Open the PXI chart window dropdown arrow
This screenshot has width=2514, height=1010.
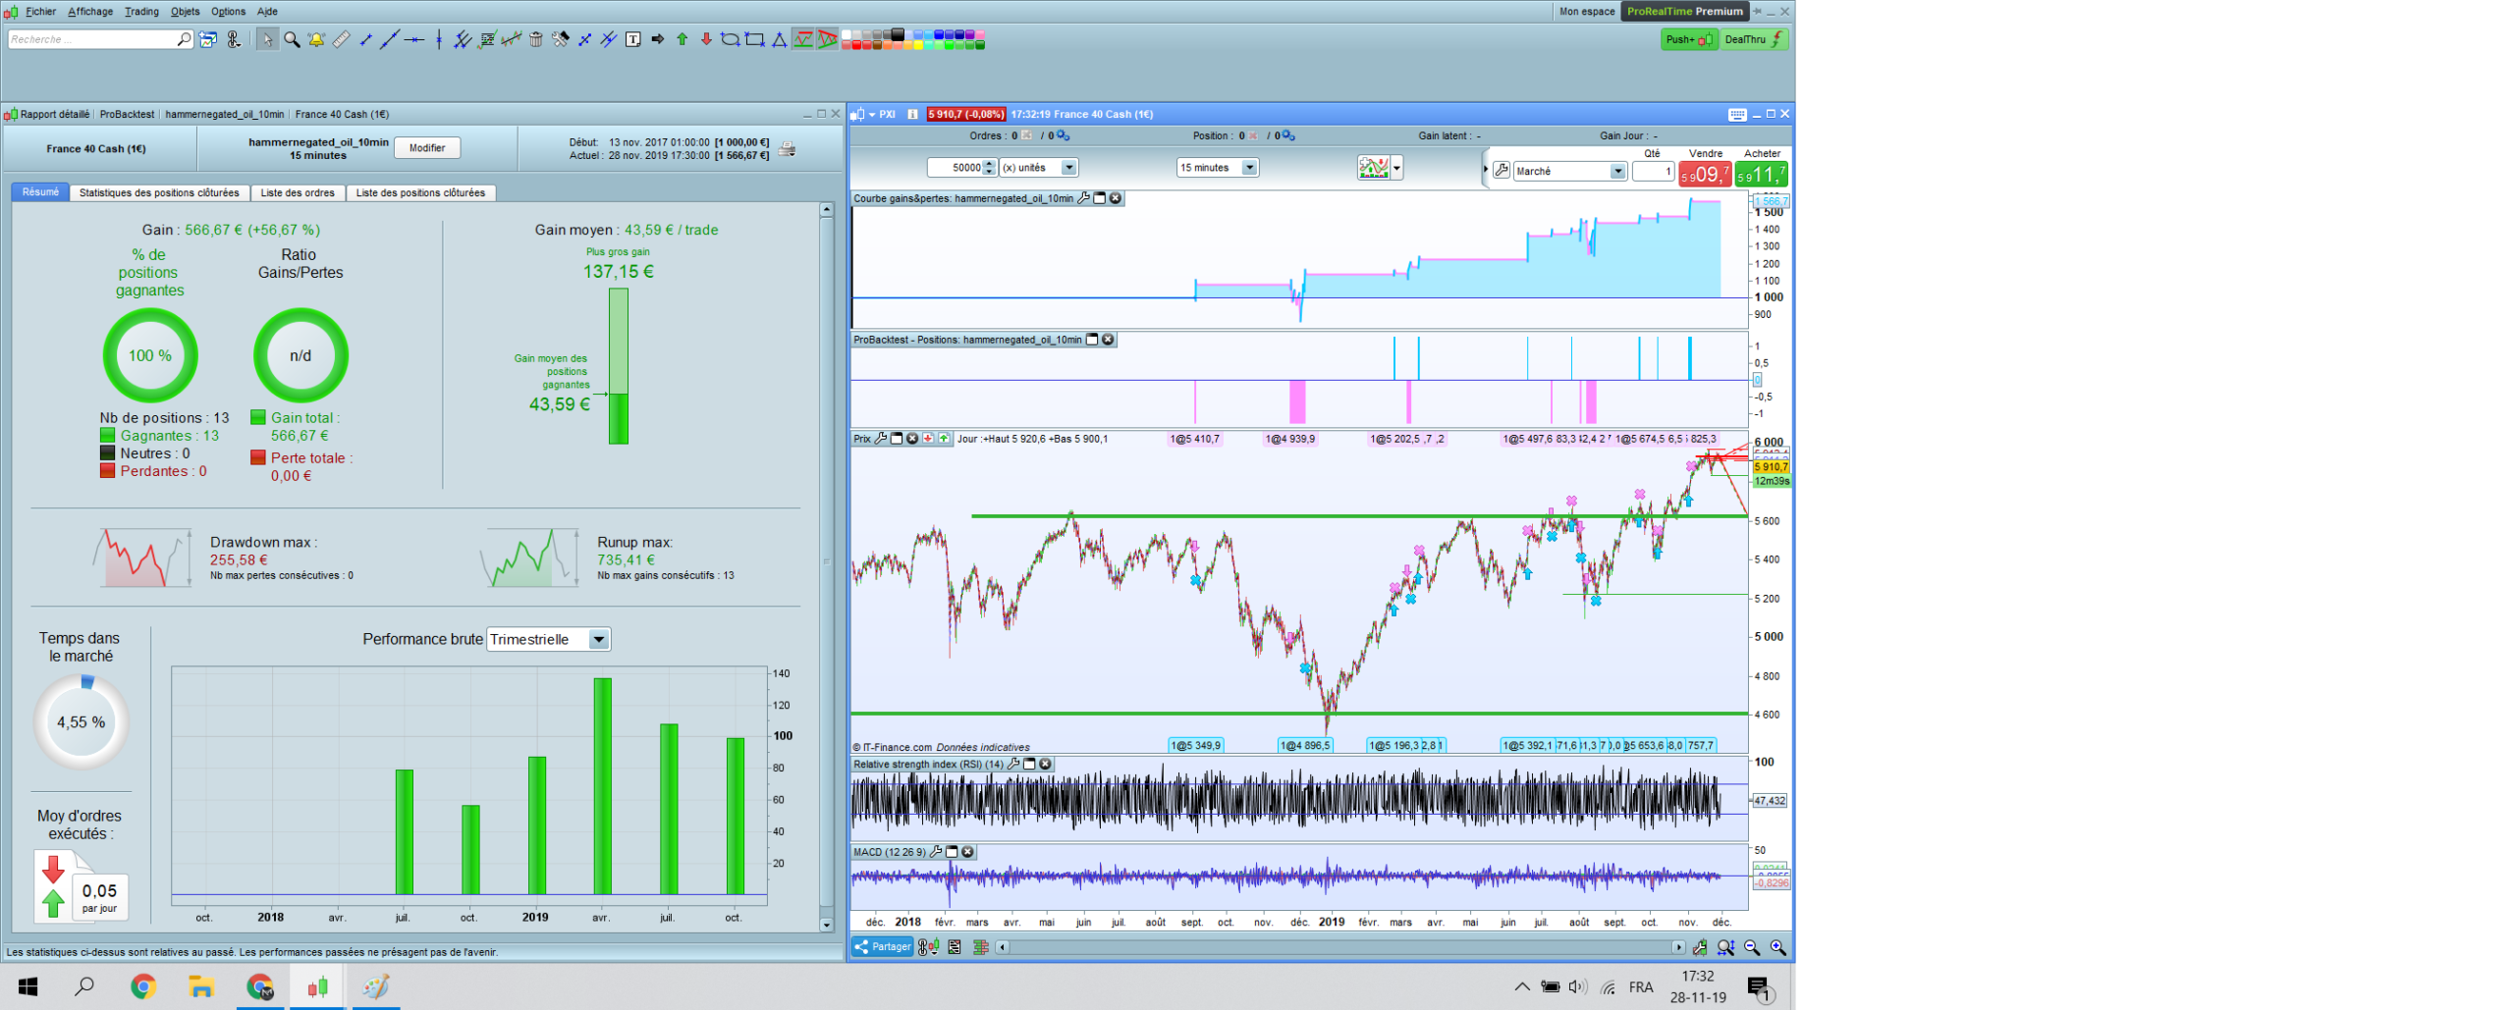point(871,115)
